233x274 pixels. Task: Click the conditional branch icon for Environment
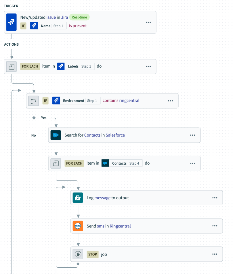pos(34,101)
